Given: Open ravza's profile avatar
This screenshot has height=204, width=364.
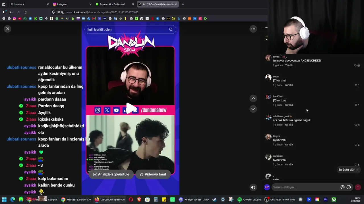Looking at the screenshot, I should [x=268, y=58].
